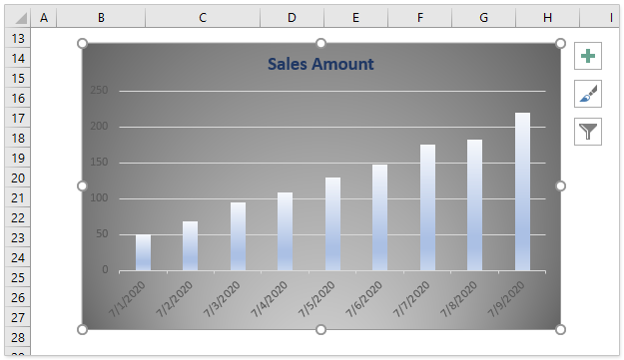Click the 50 value axis label
Image resolution: width=624 pixels, height=360 pixels.
click(x=102, y=233)
